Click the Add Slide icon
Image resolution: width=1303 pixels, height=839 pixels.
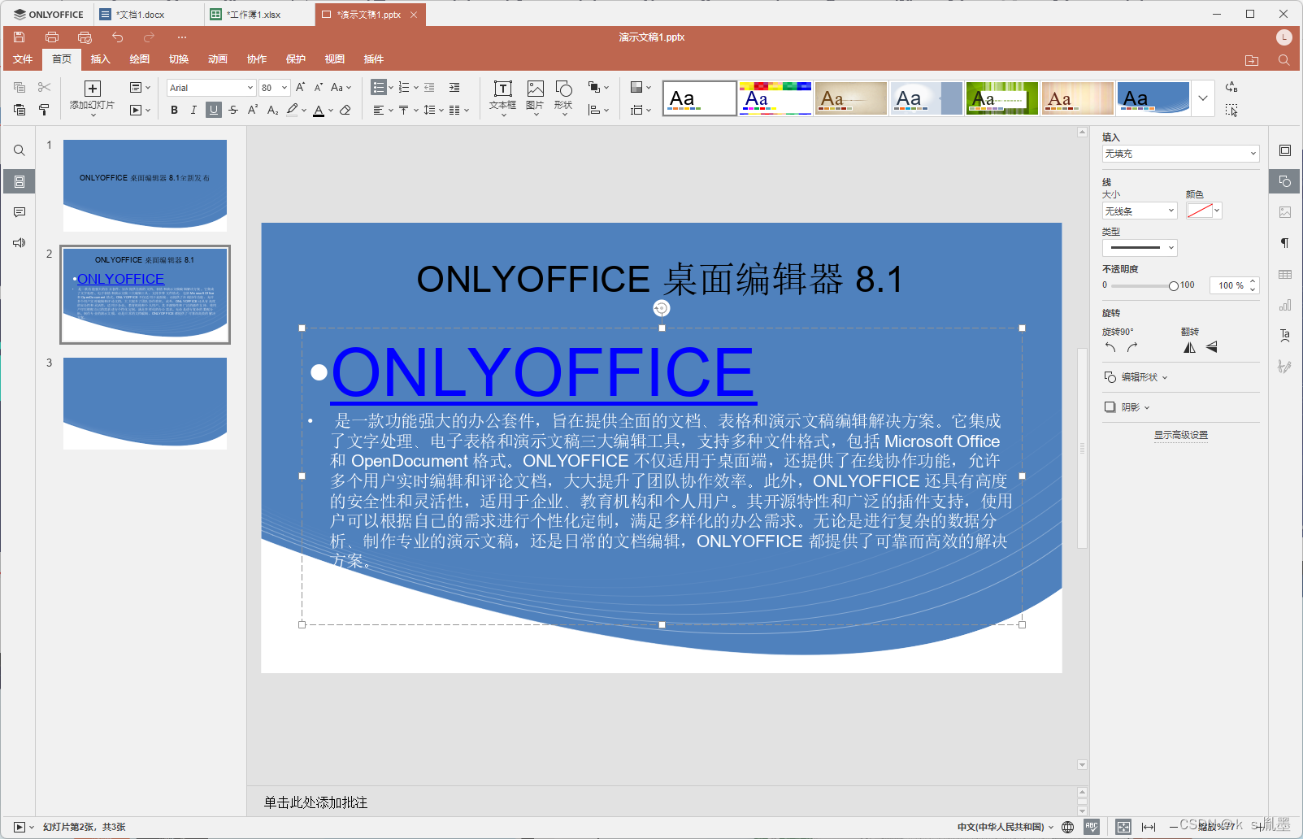[93, 89]
